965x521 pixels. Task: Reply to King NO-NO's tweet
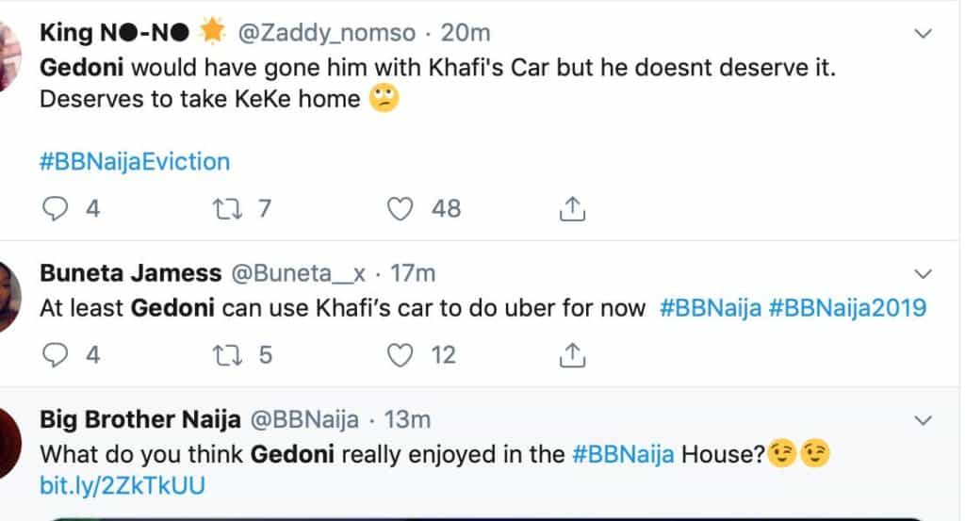coord(57,208)
